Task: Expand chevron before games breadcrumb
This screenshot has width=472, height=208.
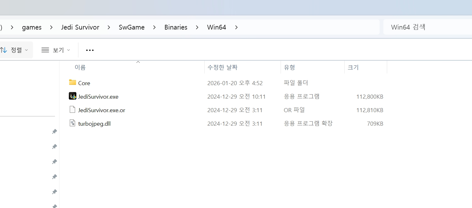Action: [x=12, y=27]
